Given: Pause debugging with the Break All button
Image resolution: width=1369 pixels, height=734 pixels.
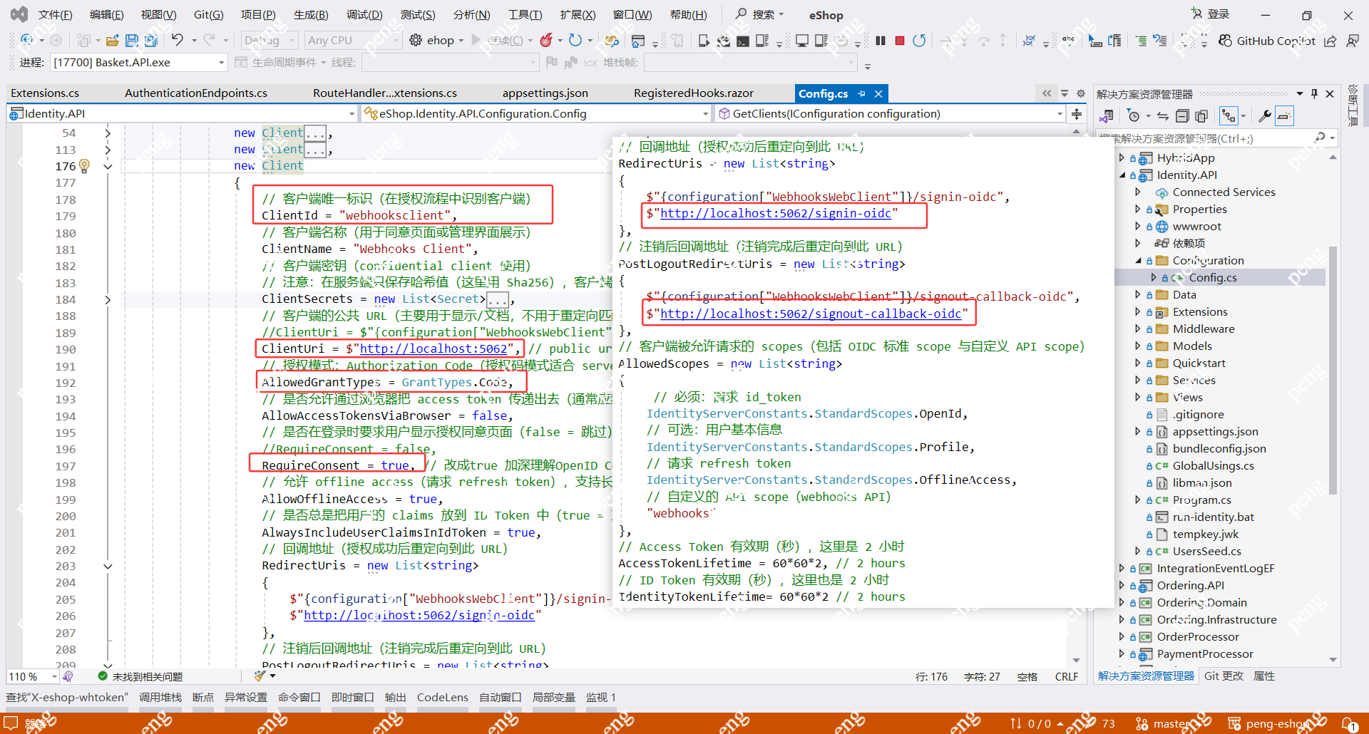Looking at the screenshot, I should 881,41.
